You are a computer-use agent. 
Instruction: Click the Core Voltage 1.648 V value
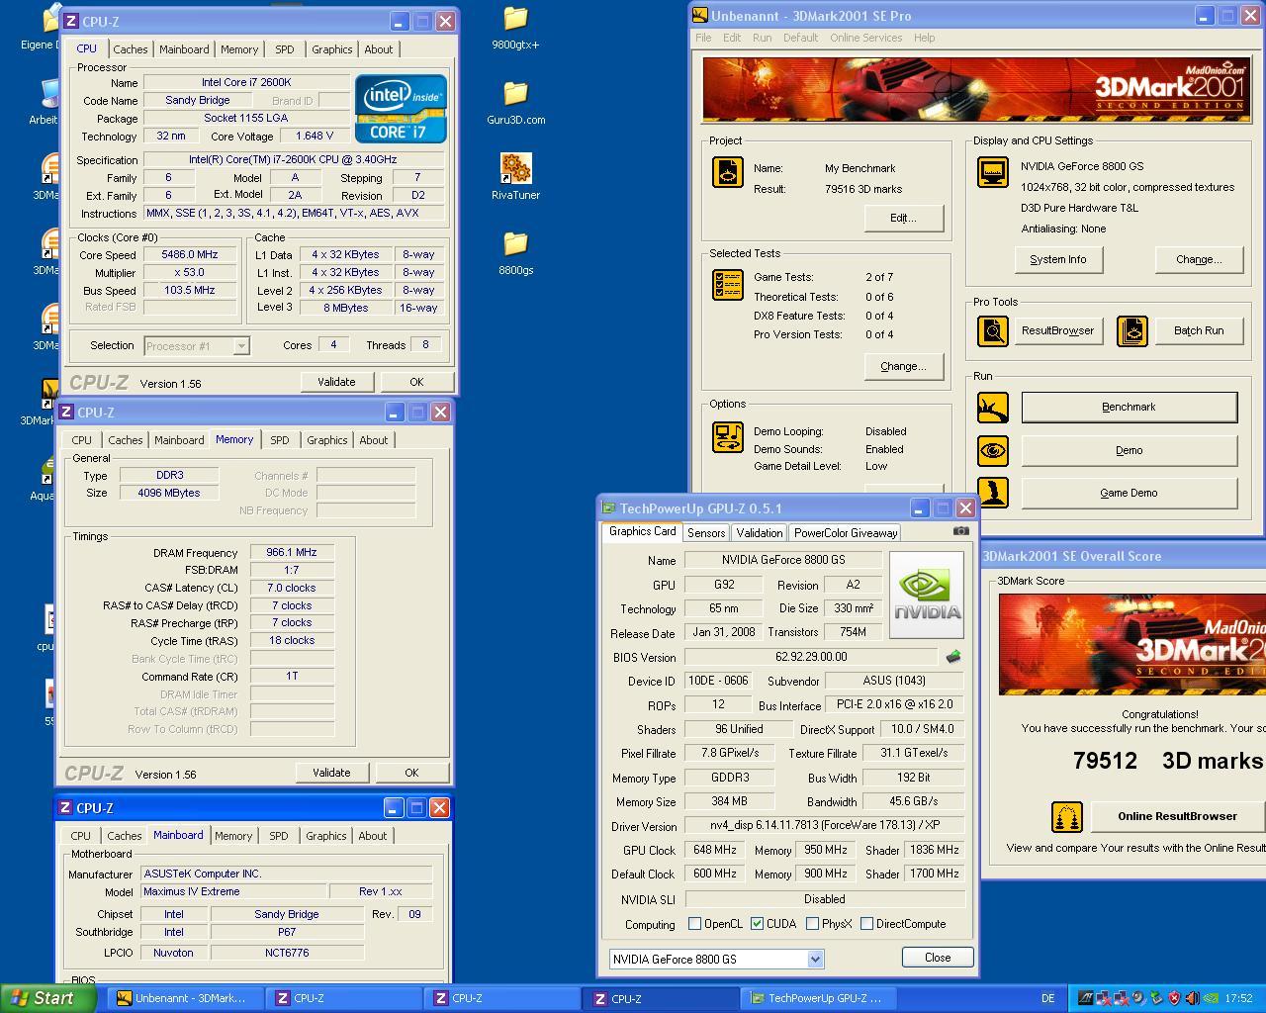click(315, 136)
